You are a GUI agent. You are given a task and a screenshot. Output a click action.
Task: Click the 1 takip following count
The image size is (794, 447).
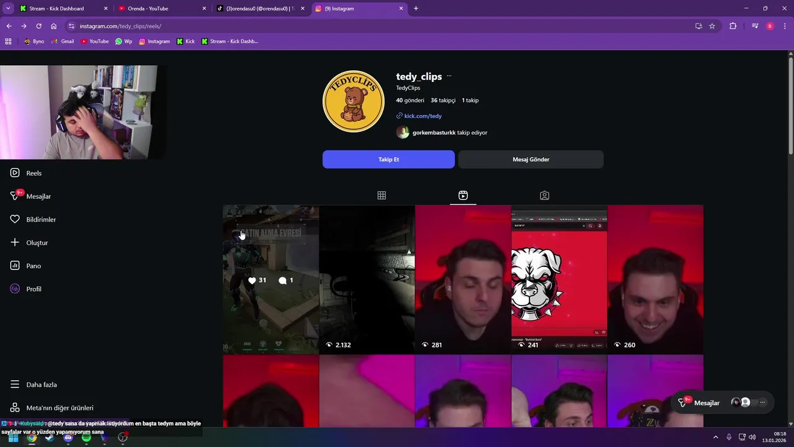tap(470, 101)
